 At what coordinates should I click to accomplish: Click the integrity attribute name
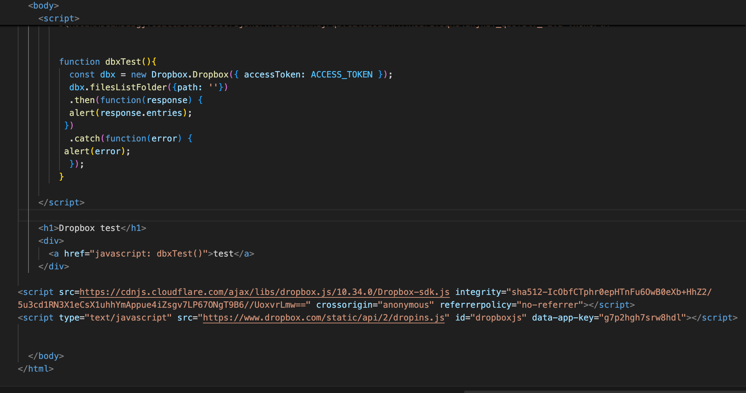point(478,292)
